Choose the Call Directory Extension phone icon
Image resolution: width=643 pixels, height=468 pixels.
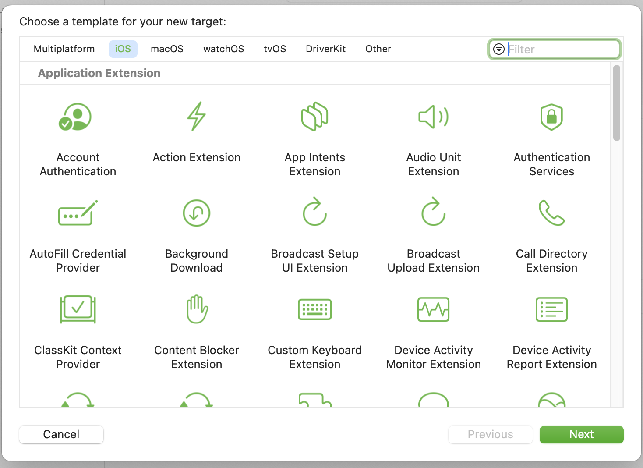[x=551, y=213]
